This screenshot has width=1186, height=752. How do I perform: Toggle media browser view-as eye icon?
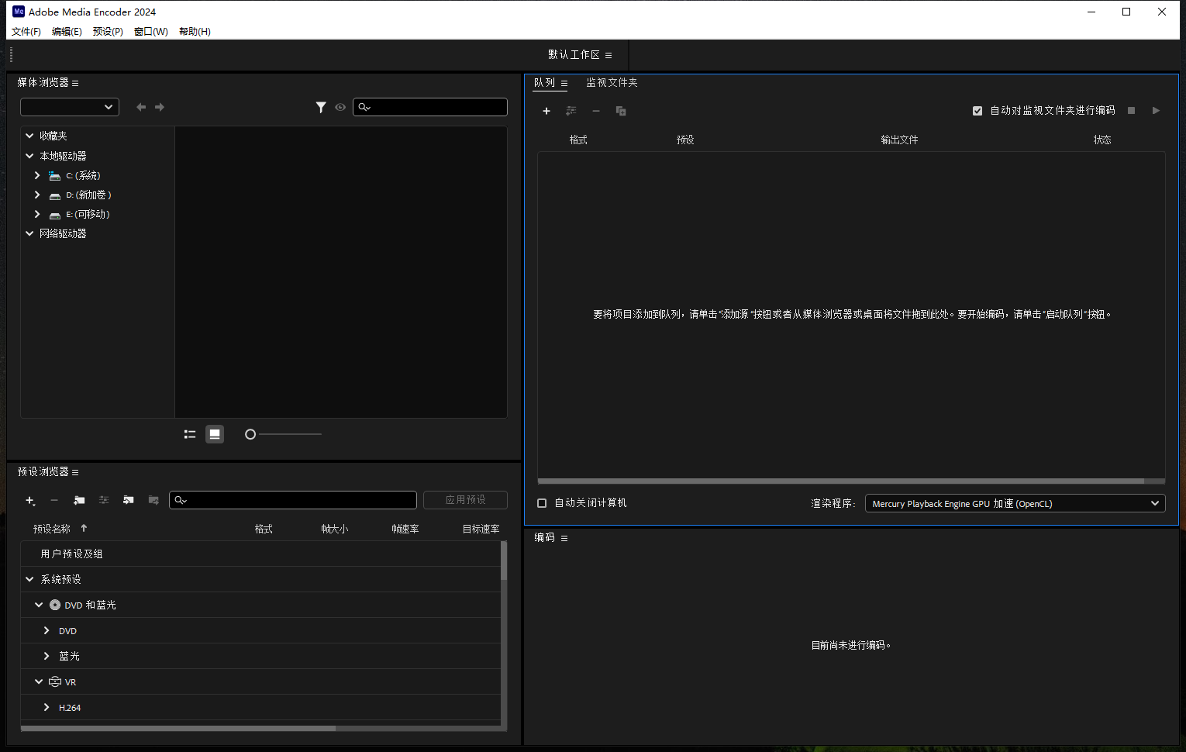coord(340,107)
